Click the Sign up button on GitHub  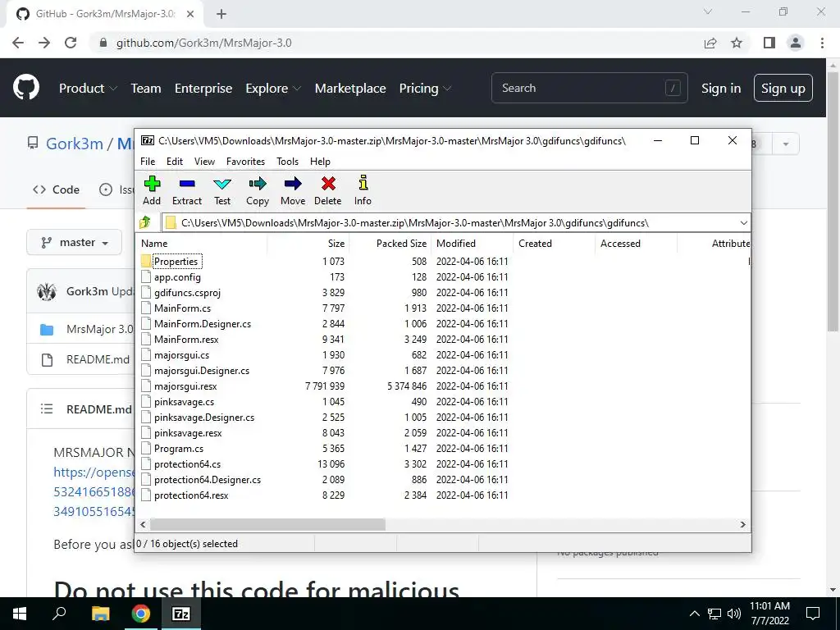click(783, 88)
